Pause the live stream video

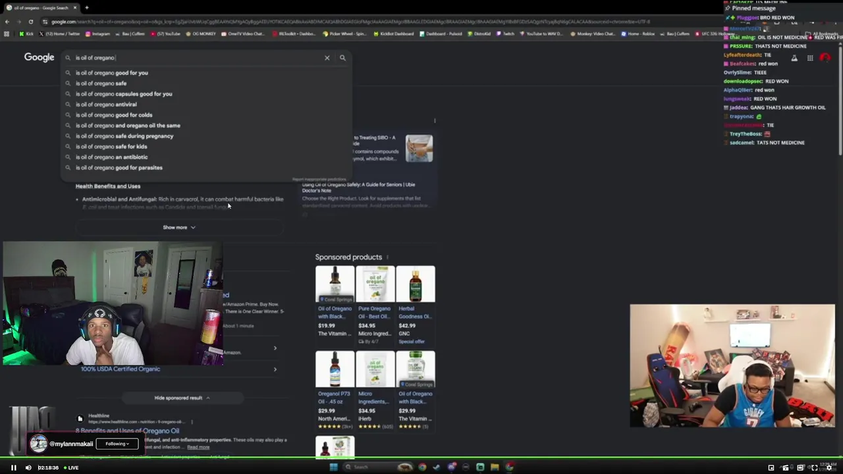tap(13, 468)
